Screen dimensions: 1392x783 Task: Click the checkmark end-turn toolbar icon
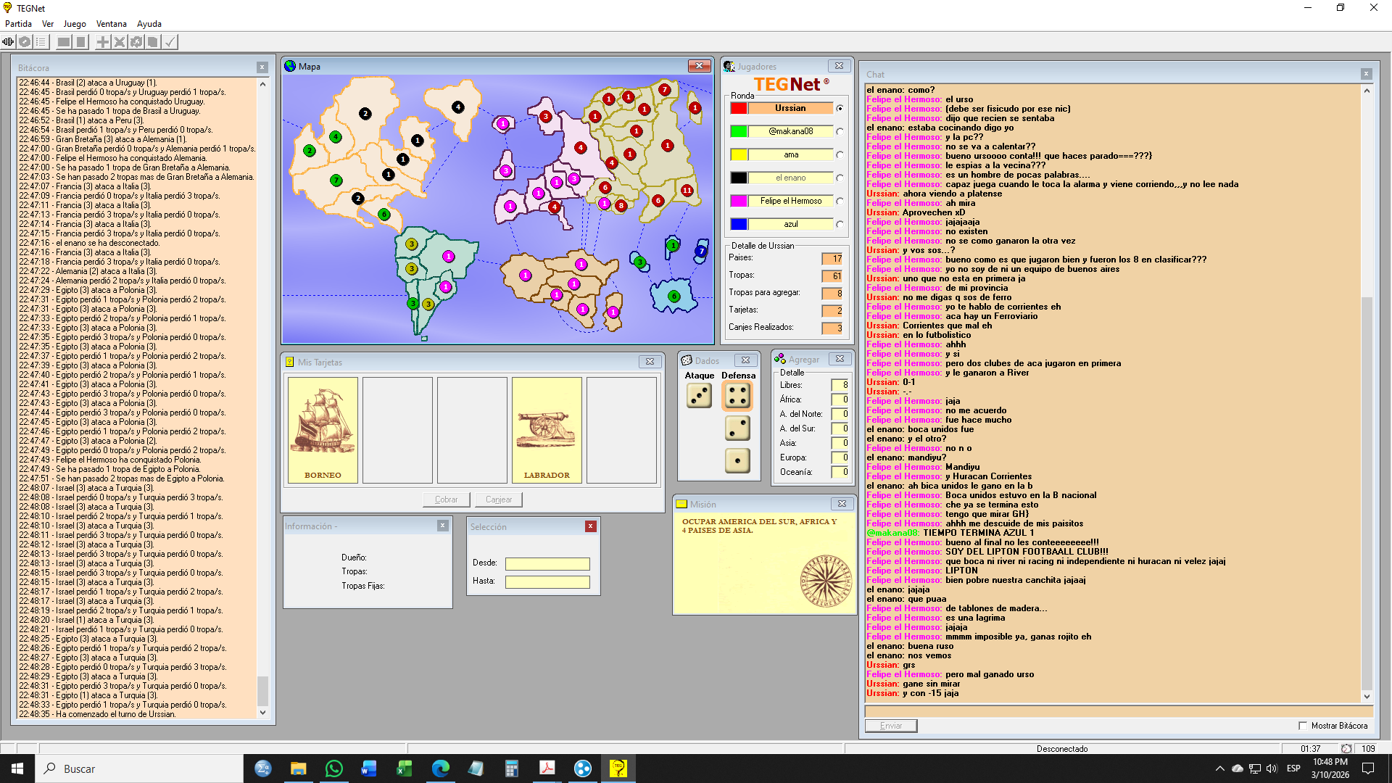click(x=170, y=42)
